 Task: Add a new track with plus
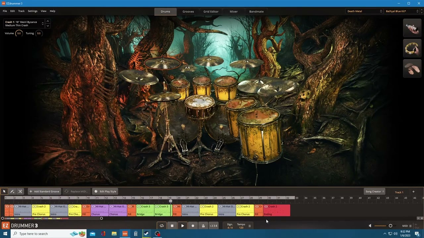tap(413, 192)
